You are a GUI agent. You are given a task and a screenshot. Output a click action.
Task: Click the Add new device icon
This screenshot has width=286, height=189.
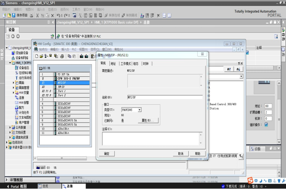tap(13, 53)
